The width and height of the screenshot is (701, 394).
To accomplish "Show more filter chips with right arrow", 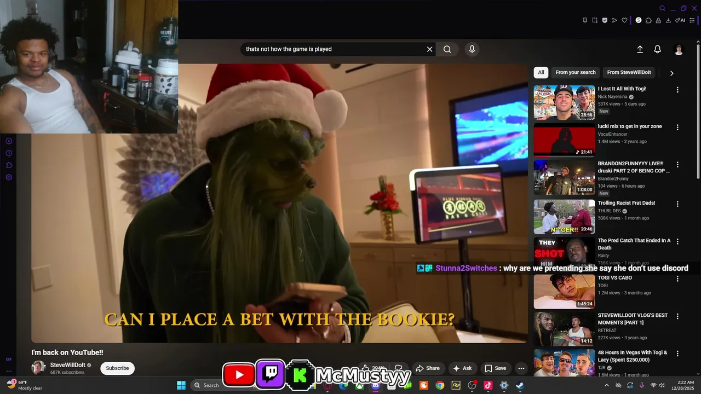I will point(671,73).
